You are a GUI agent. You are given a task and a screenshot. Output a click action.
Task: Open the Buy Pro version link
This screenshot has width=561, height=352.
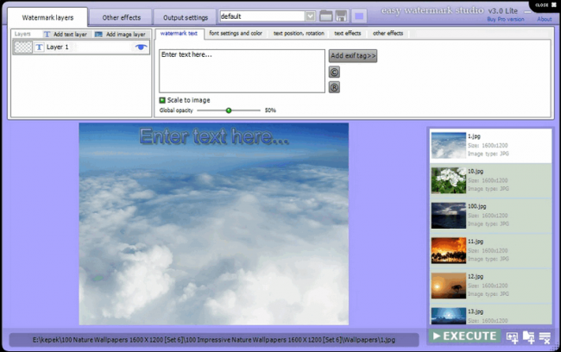[505, 19]
